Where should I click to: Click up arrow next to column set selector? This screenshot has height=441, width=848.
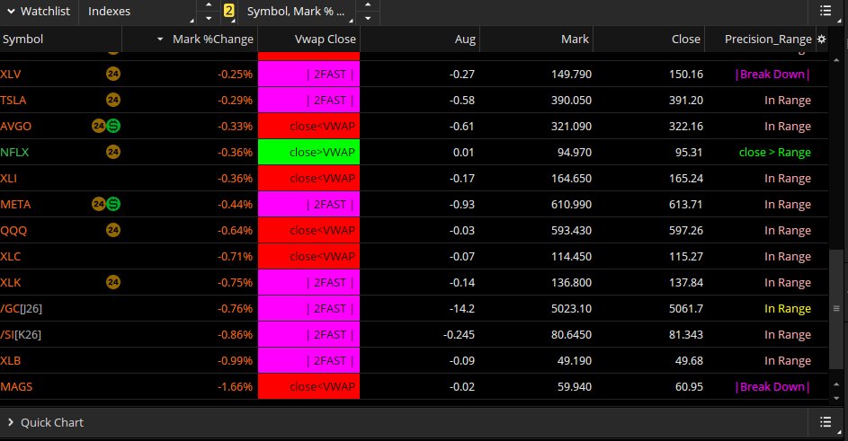(x=368, y=5)
